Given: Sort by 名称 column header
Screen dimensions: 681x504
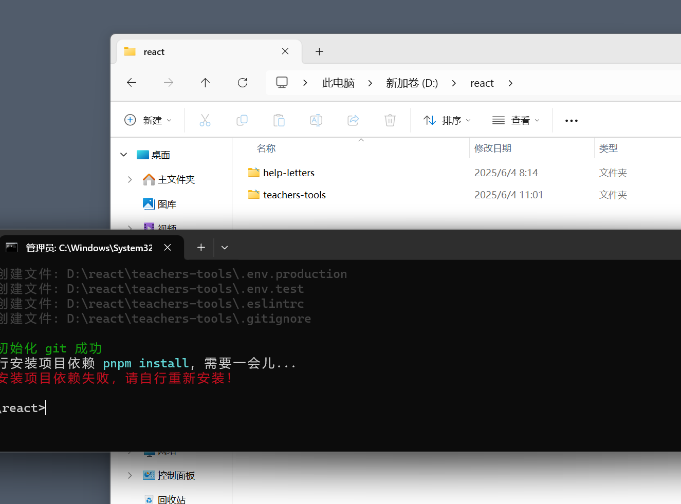Looking at the screenshot, I should (266, 148).
